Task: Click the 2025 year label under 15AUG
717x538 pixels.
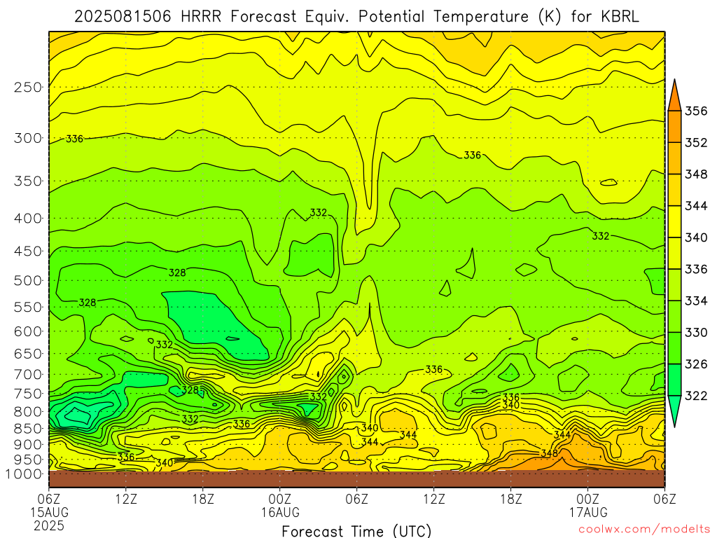Action: click(50, 525)
